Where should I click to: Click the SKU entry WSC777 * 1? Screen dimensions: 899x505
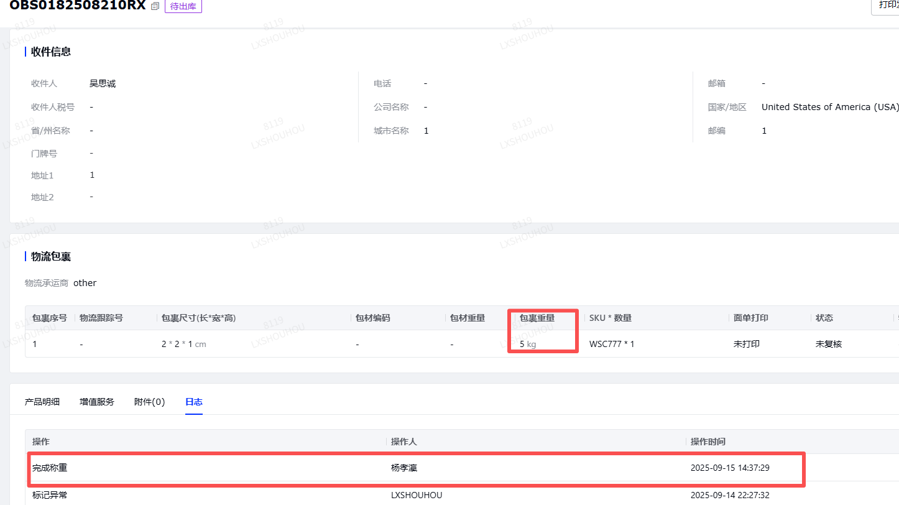[612, 344]
